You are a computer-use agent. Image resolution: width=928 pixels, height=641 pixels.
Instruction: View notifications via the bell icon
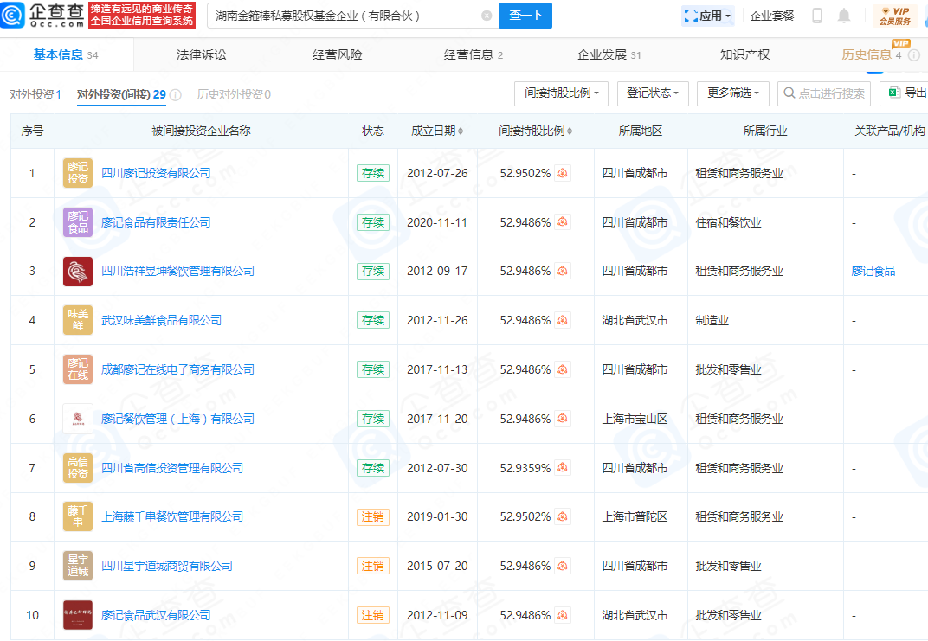point(844,16)
